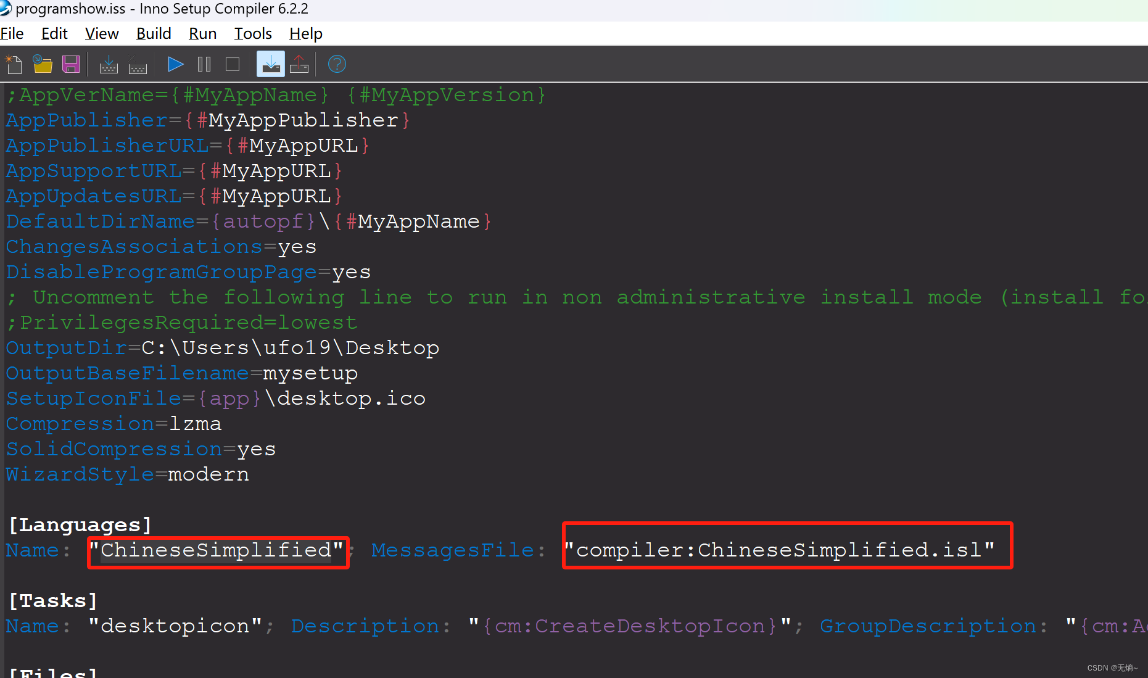Viewport: 1148px width, 678px height.
Task: Open the View menu
Action: (101, 33)
